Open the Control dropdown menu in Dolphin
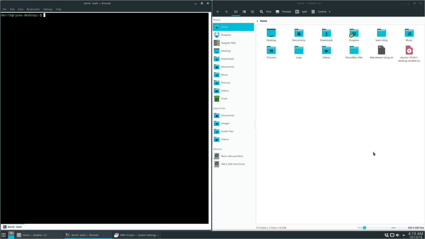The width and height of the screenshot is (425, 239). pyautogui.click(x=321, y=12)
